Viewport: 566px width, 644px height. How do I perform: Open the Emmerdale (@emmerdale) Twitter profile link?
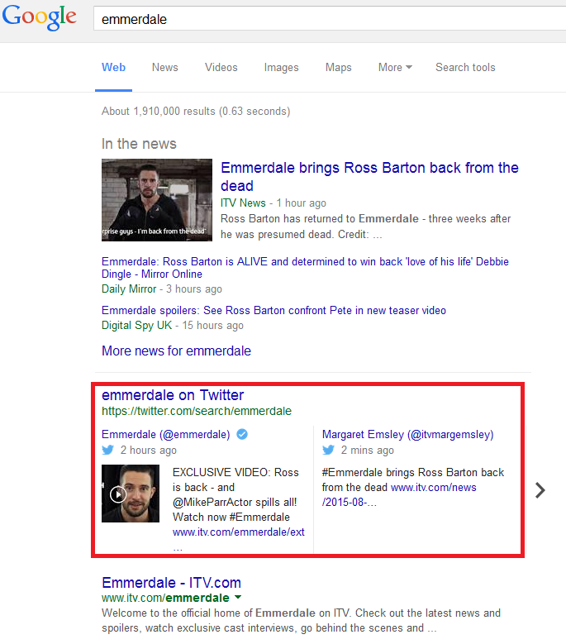click(166, 435)
